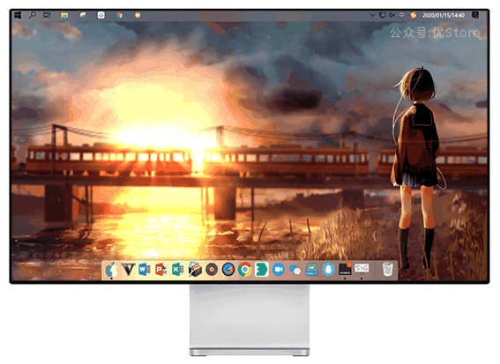Toggle the muted volume speaker icon
The height and width of the screenshot is (364, 500).
tap(392, 15)
